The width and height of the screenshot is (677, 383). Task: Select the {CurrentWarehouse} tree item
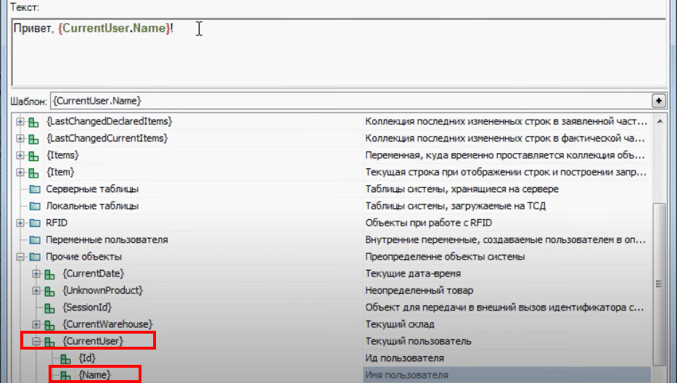point(107,324)
